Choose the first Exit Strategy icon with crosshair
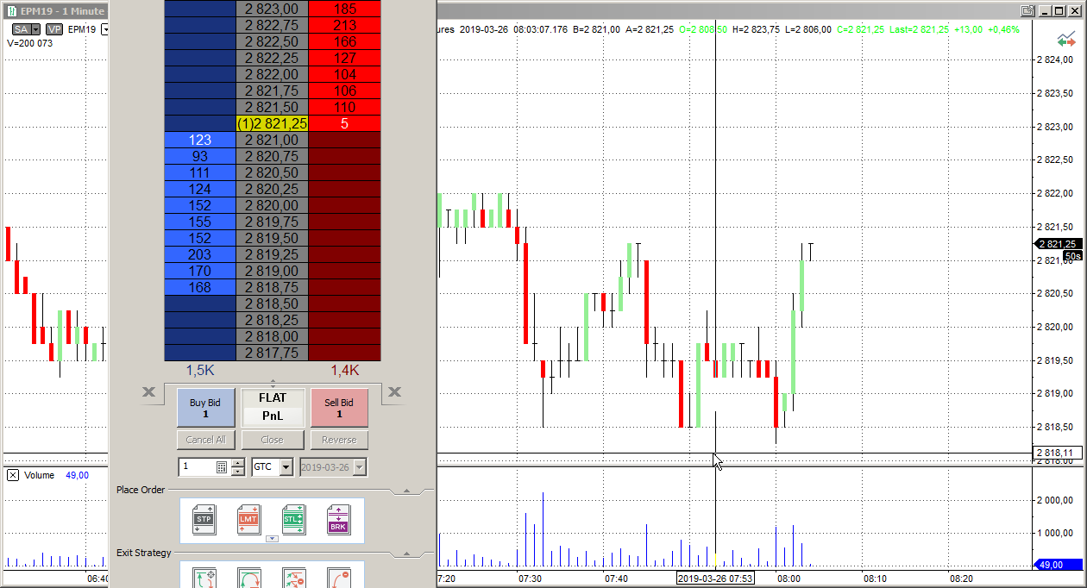The height and width of the screenshot is (588, 1087). point(204,578)
